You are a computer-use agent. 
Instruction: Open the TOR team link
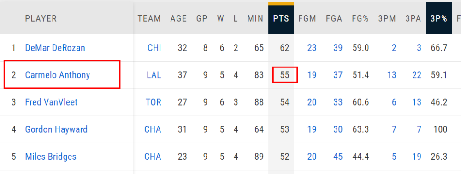coord(154,102)
